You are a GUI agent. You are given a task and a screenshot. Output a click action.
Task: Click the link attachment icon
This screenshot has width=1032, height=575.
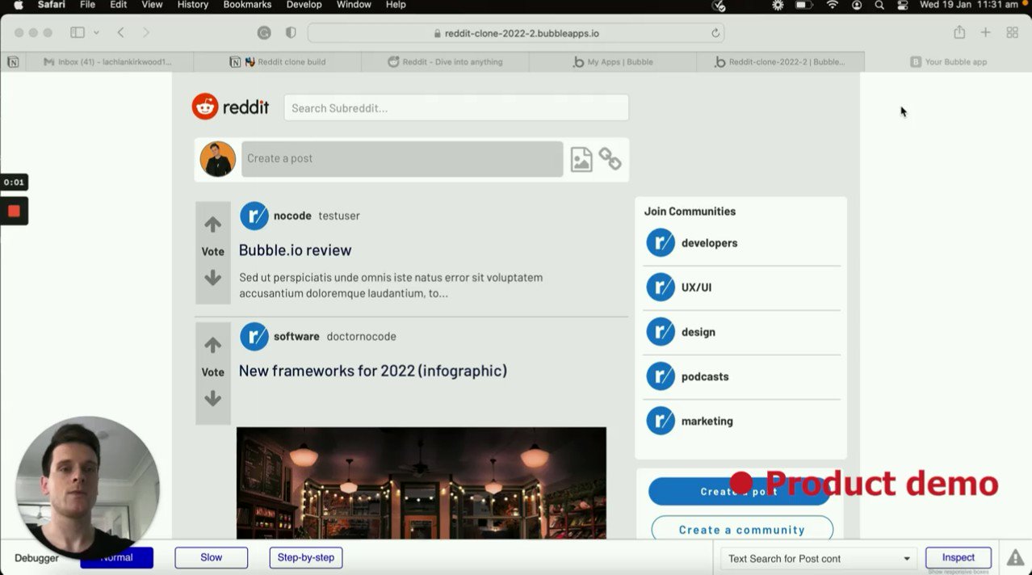pos(610,159)
